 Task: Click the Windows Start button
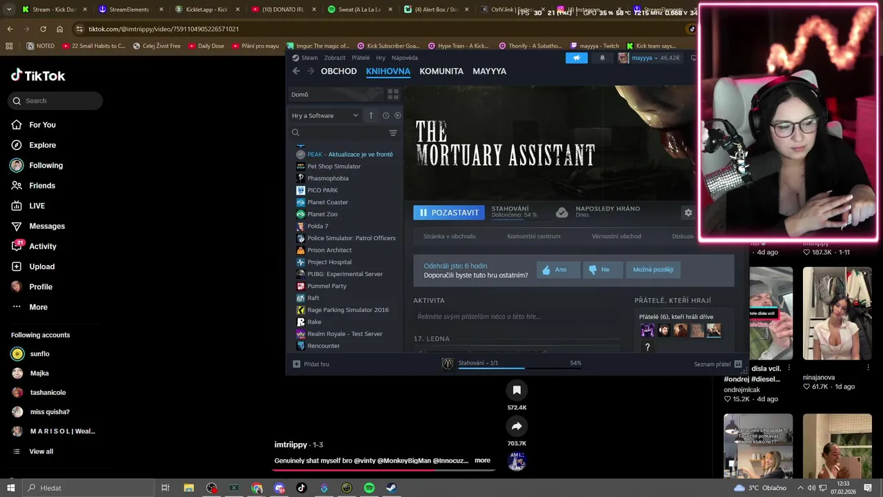[x=11, y=488]
